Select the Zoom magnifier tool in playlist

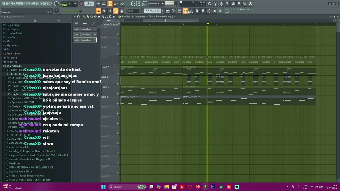coord(110,17)
